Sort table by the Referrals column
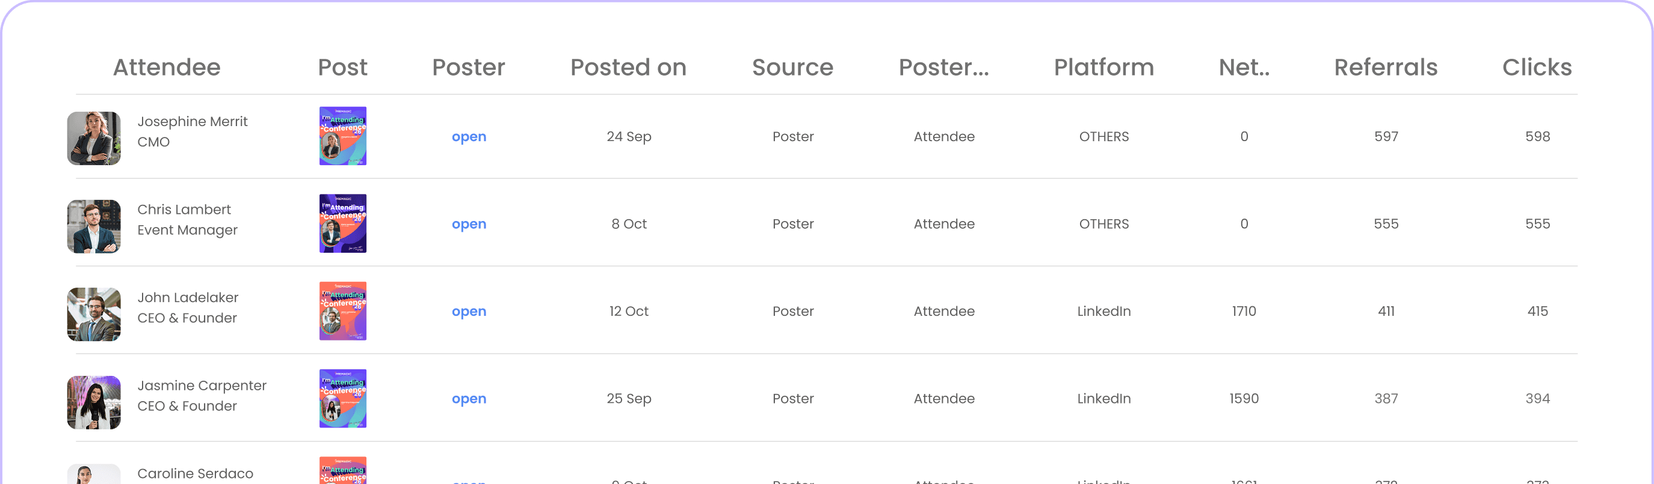Viewport: 1654px width, 484px height. [1386, 67]
